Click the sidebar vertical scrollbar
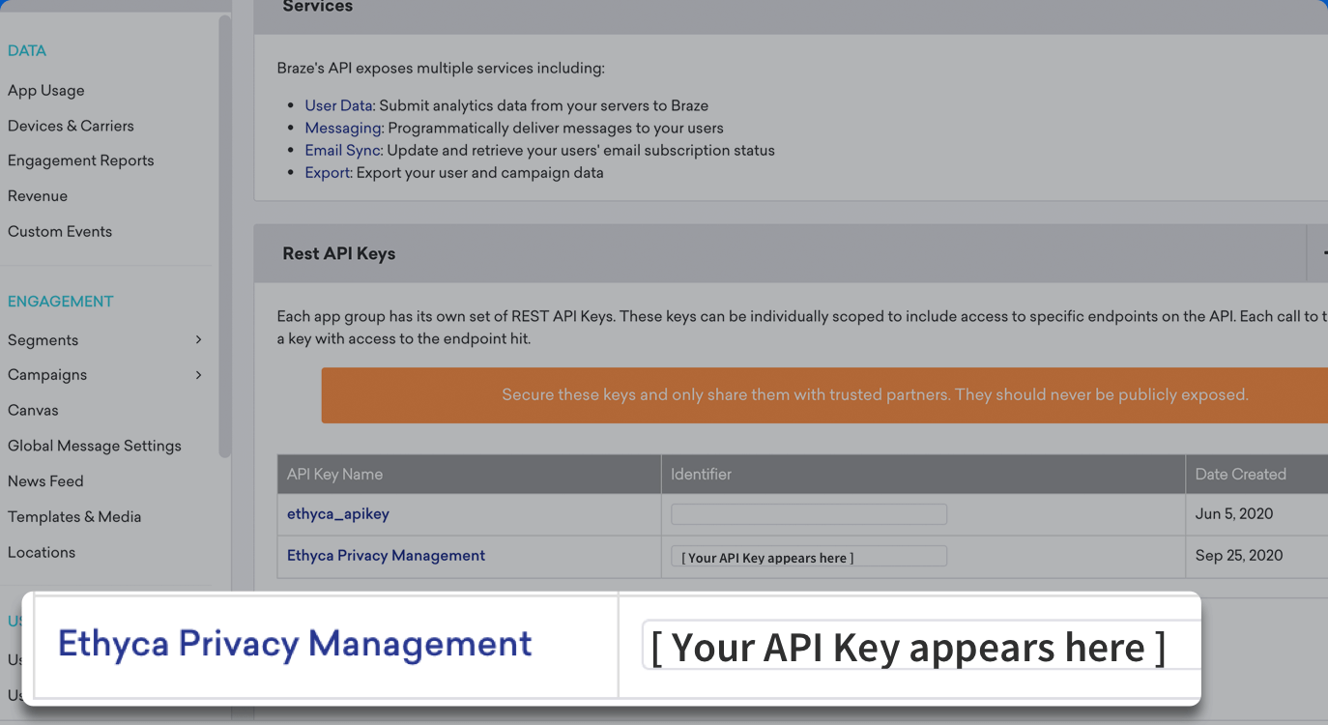This screenshot has height=725, width=1328. [225, 236]
